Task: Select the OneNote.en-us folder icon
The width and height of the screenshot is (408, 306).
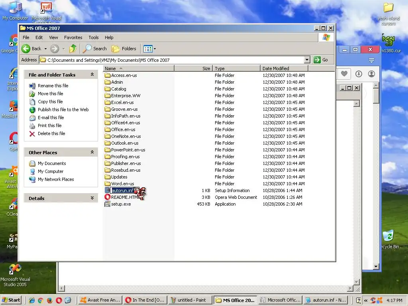Action: (x=108, y=136)
